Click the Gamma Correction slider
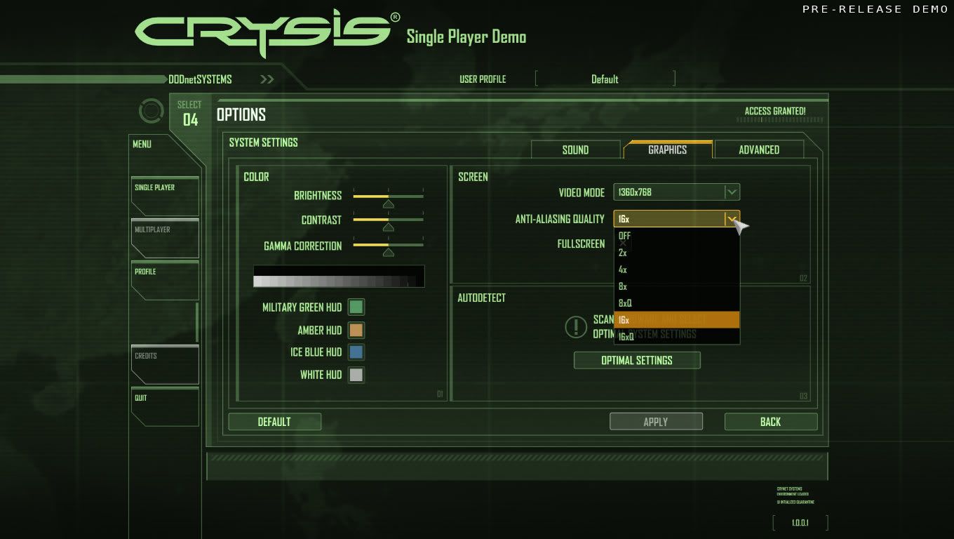Screen dimensions: 954x539 click(388, 247)
